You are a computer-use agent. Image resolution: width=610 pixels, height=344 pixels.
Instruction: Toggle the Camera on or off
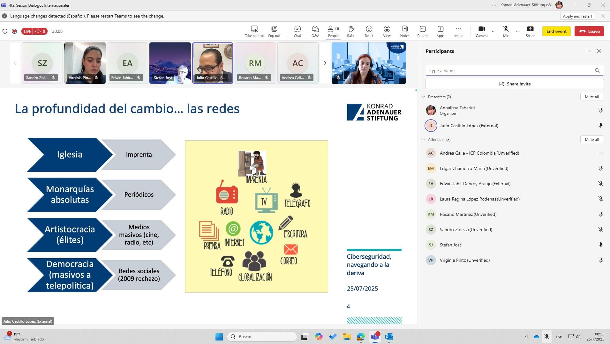(x=481, y=31)
